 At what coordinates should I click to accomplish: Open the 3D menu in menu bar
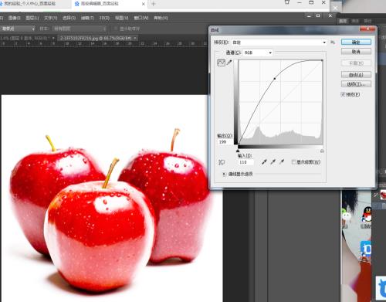(104, 18)
